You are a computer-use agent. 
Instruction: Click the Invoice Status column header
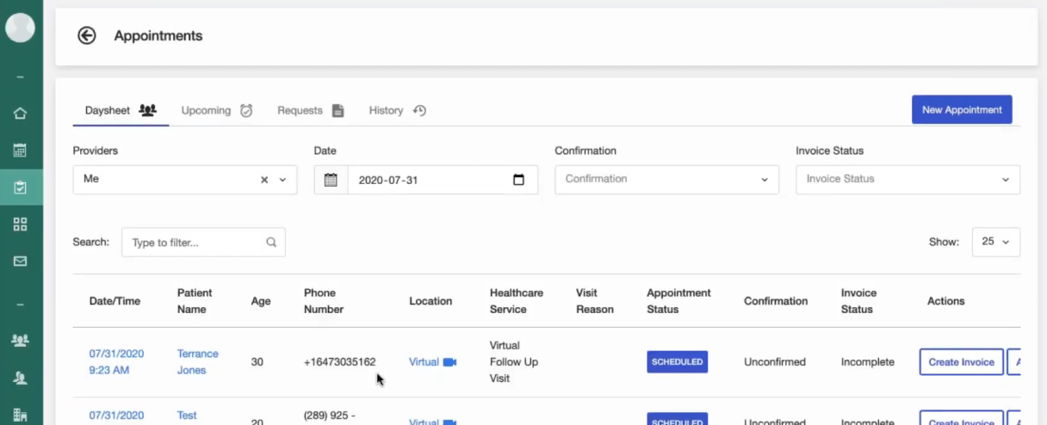(x=858, y=301)
